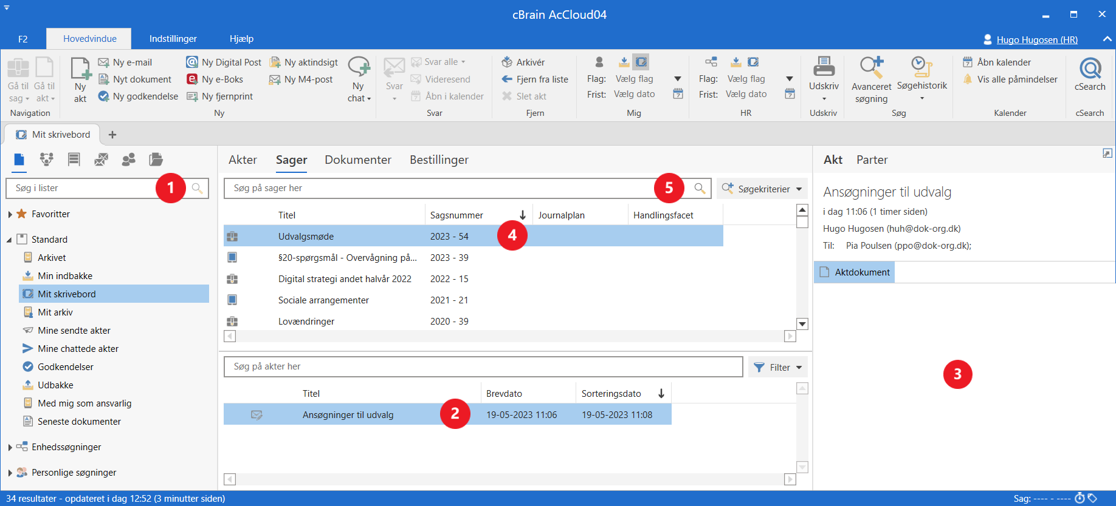Switch to the Dokumenter tab
This screenshot has height=506, width=1116.
pyautogui.click(x=357, y=160)
